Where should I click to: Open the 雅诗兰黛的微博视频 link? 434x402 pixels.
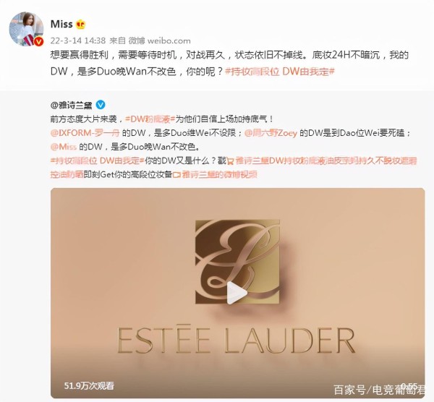point(220,174)
